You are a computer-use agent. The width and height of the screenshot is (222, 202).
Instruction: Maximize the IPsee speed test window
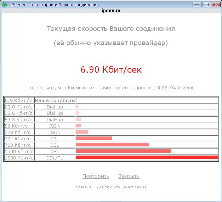(x=207, y=5)
